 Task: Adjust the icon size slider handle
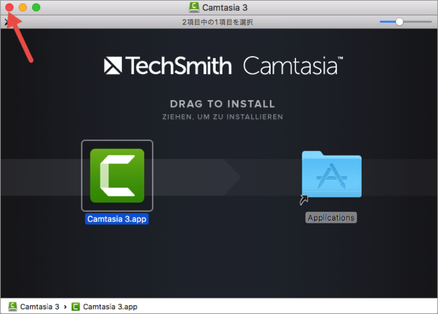pyautogui.click(x=400, y=22)
